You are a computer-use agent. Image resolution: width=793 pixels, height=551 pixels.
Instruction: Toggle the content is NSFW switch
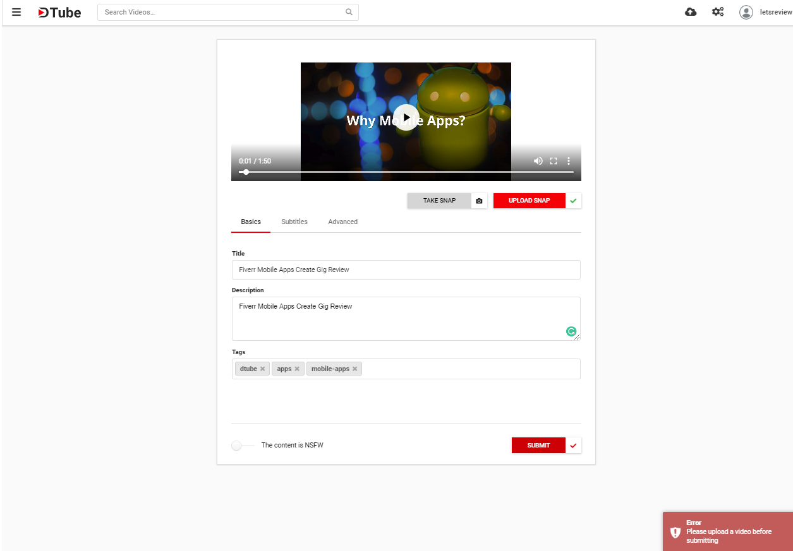[243, 446]
